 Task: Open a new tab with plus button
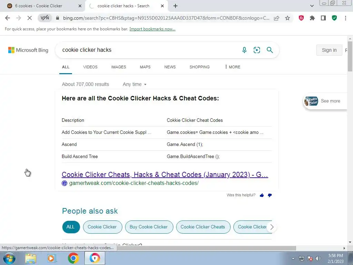(x=175, y=6)
